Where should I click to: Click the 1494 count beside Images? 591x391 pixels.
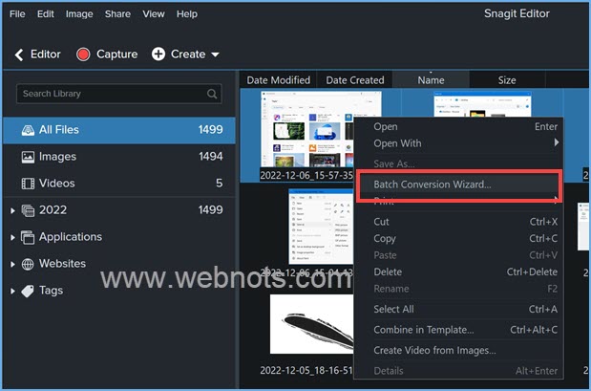(x=211, y=156)
